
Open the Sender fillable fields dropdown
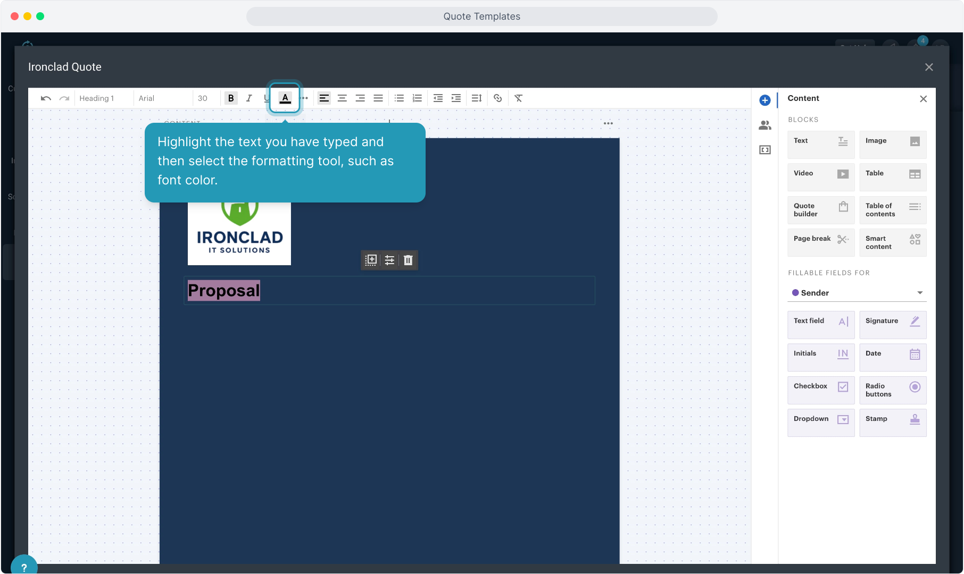click(857, 293)
